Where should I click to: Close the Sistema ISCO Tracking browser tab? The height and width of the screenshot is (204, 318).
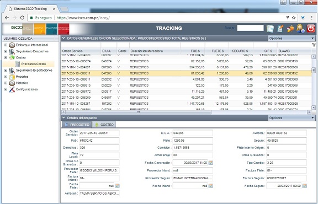tap(54, 9)
